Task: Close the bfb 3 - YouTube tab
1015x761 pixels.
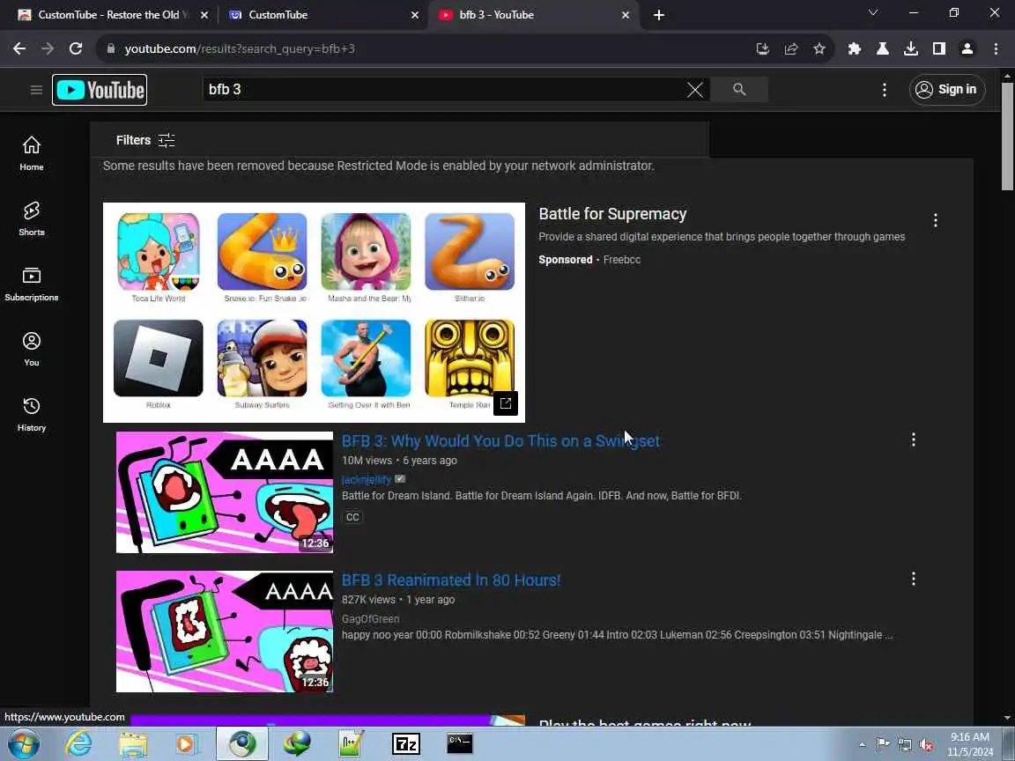Action: click(x=626, y=15)
